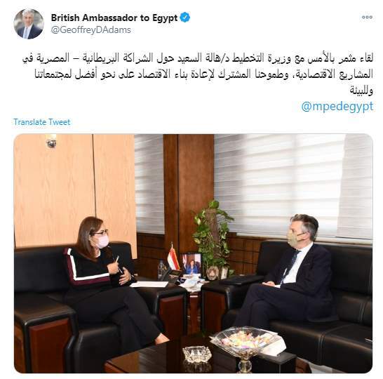Open the attached meeting photo
This screenshot has width=383, height=379.
[193, 253]
